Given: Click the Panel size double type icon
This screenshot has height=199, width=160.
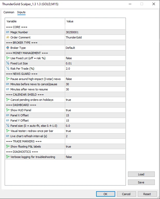Looking at the screenshot, I should coord(8,126).
